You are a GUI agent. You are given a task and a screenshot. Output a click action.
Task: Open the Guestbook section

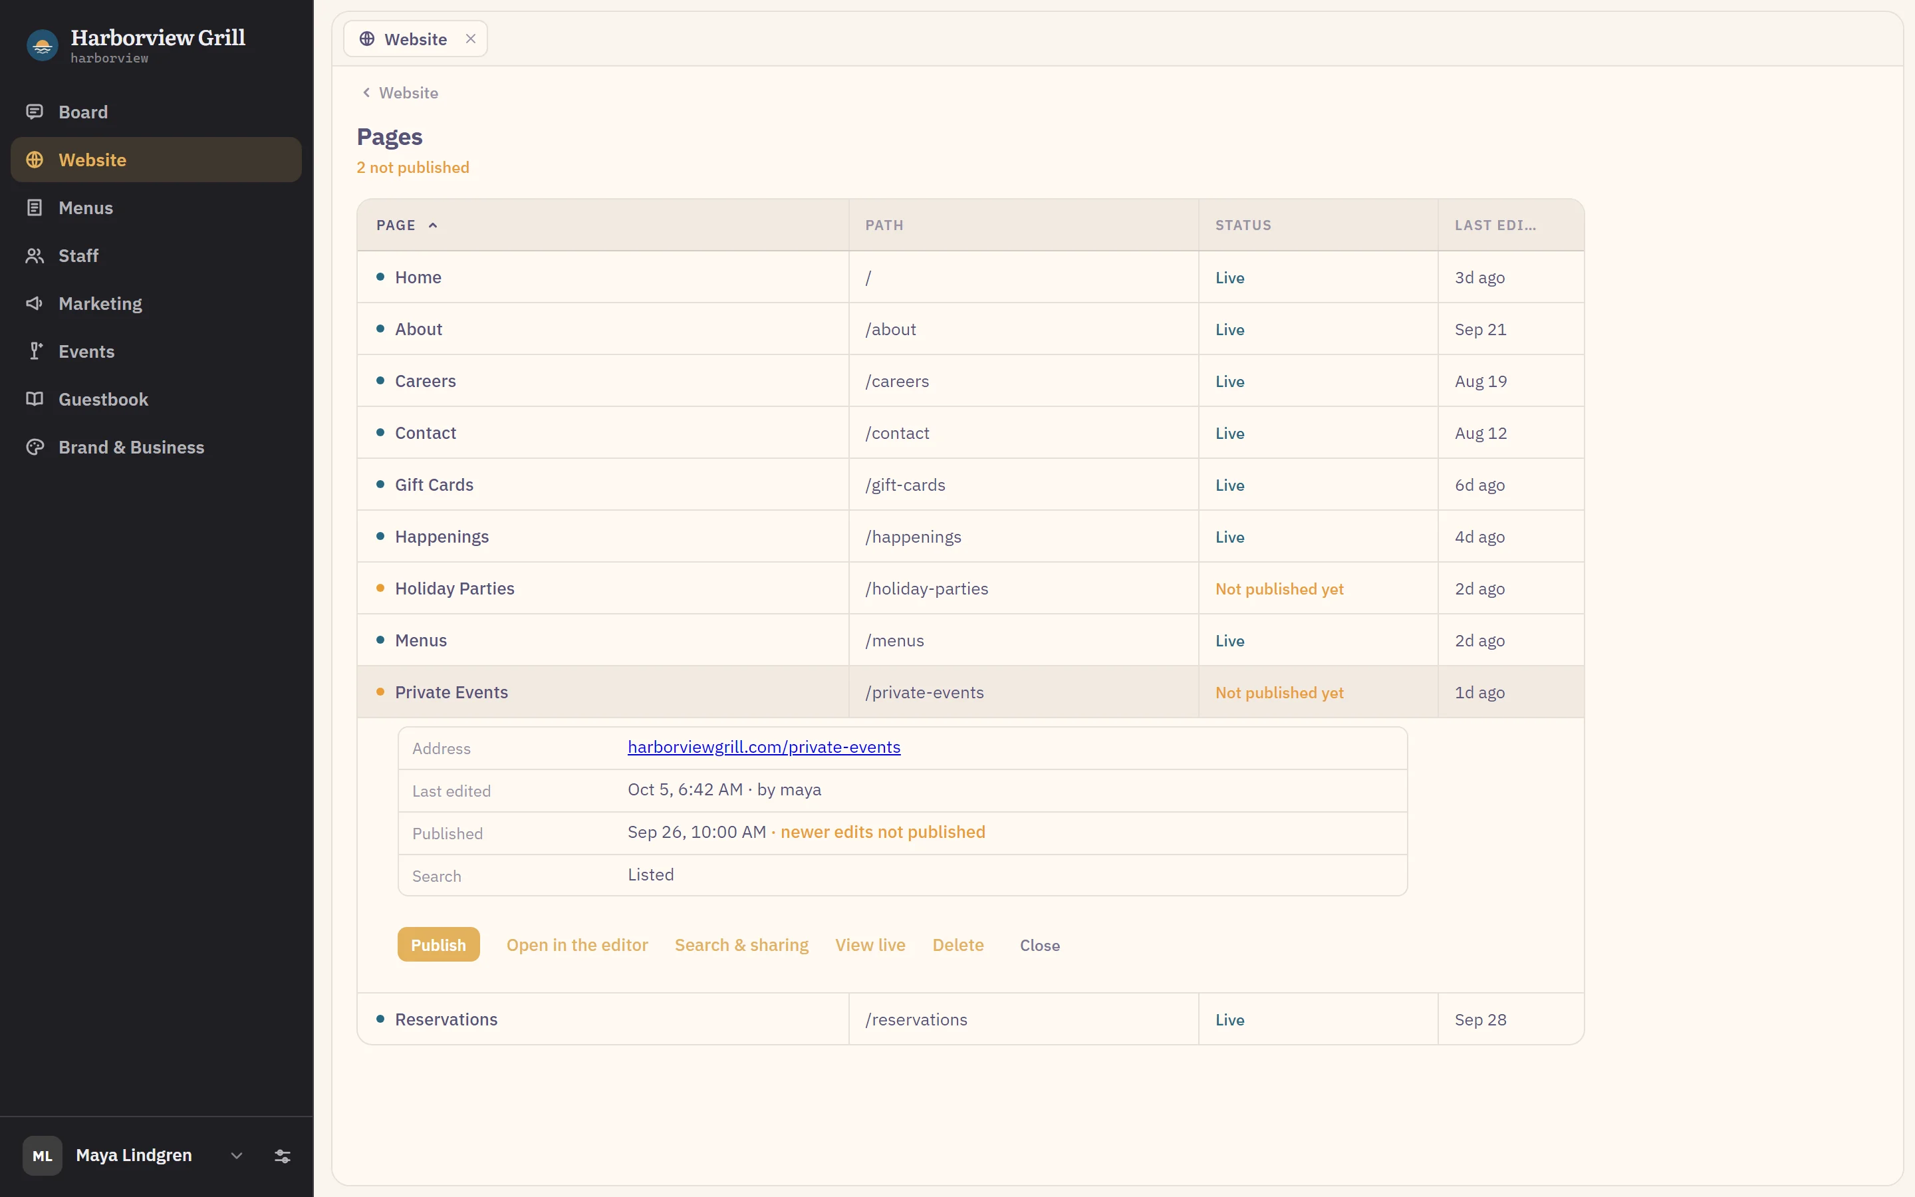[156, 399]
